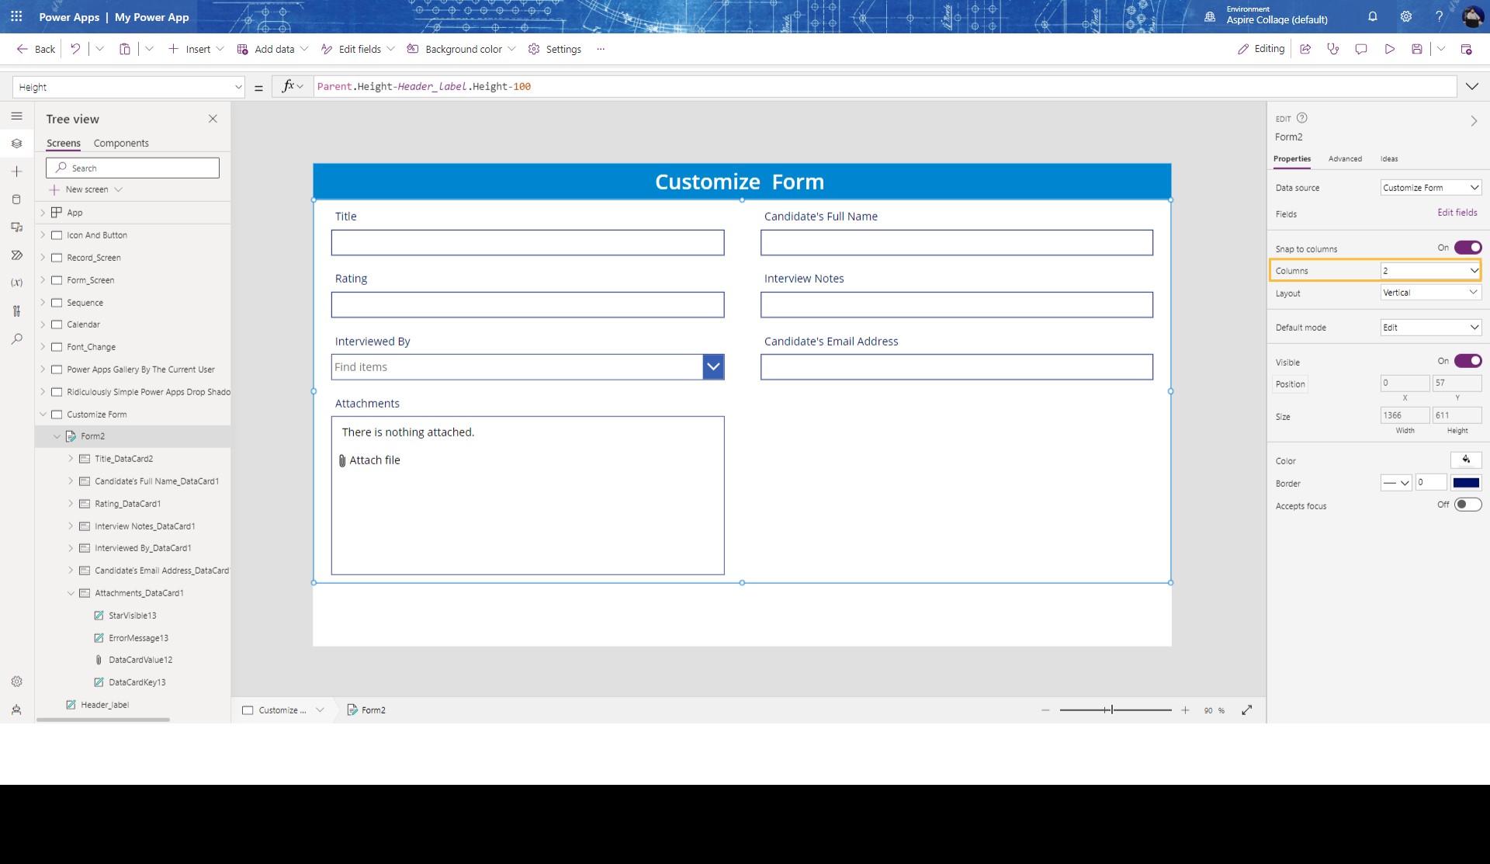Select the Insert plus icon in left rail
The width and height of the screenshot is (1490, 864).
coord(16,172)
